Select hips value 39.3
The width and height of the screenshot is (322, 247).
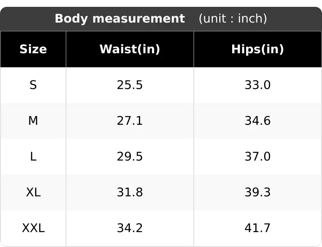click(258, 192)
